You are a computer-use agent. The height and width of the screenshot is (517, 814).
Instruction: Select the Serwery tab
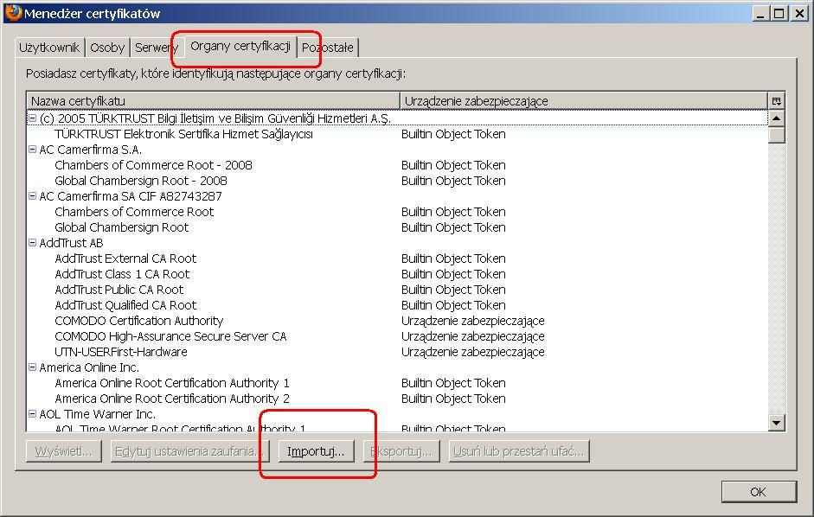click(x=154, y=48)
